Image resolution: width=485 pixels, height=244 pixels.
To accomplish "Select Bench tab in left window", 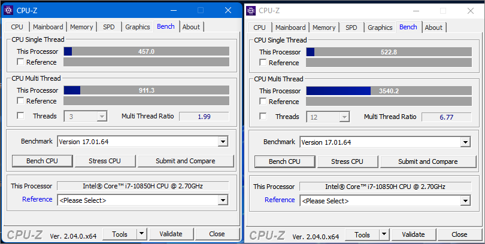I will click(166, 26).
